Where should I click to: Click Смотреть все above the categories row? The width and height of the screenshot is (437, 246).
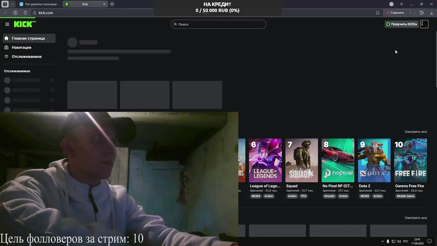pyautogui.click(x=416, y=132)
